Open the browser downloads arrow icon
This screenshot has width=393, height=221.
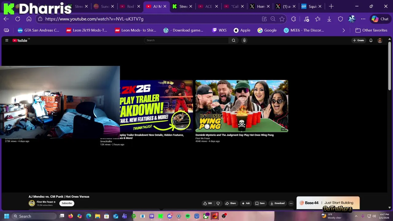click(x=329, y=19)
